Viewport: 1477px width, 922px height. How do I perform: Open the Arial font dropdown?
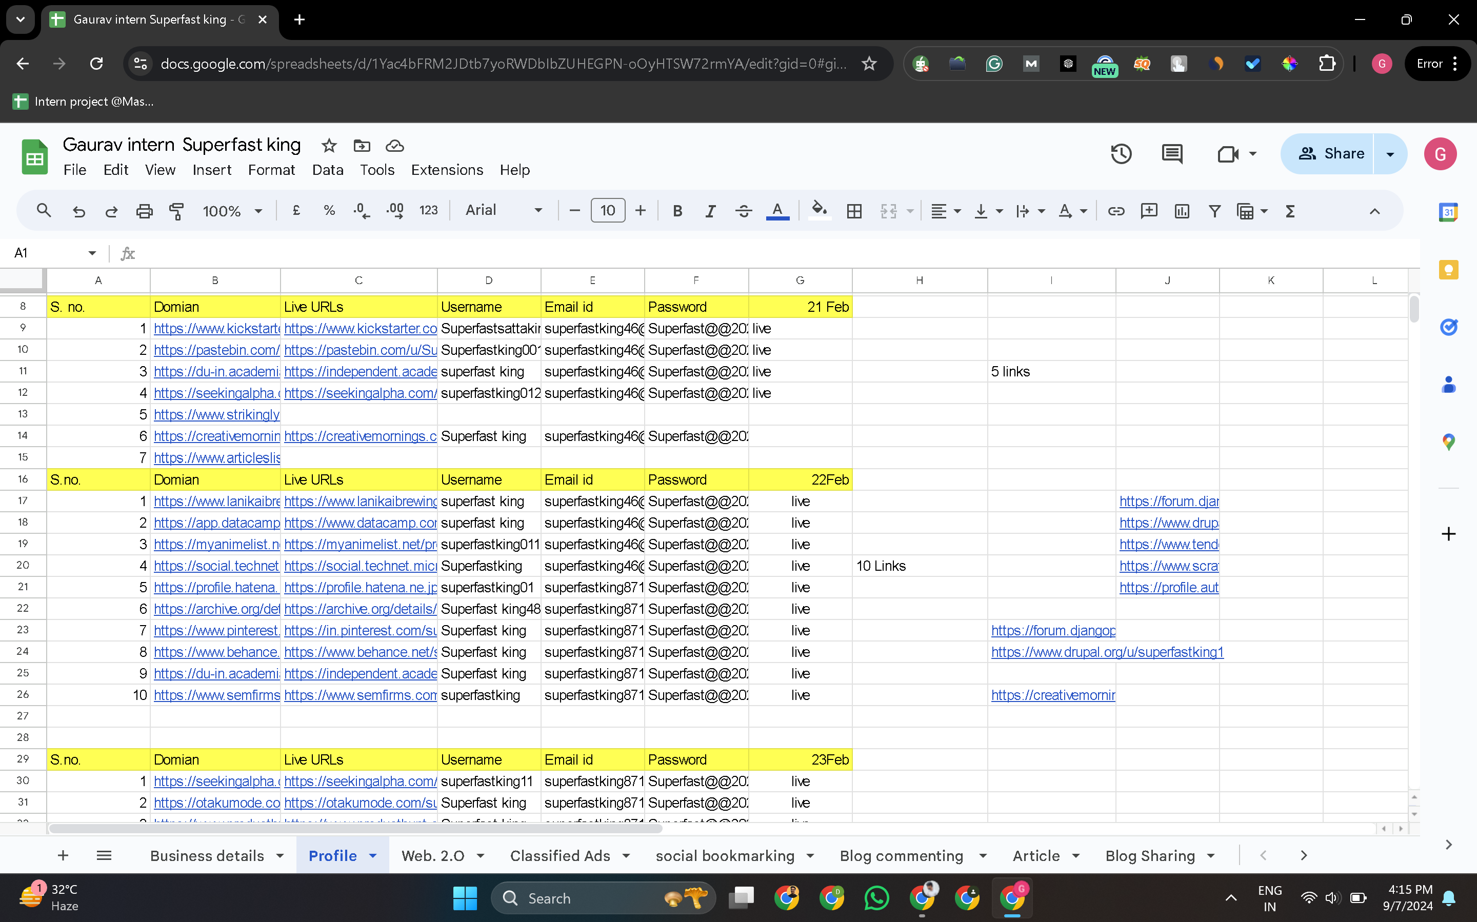[503, 210]
